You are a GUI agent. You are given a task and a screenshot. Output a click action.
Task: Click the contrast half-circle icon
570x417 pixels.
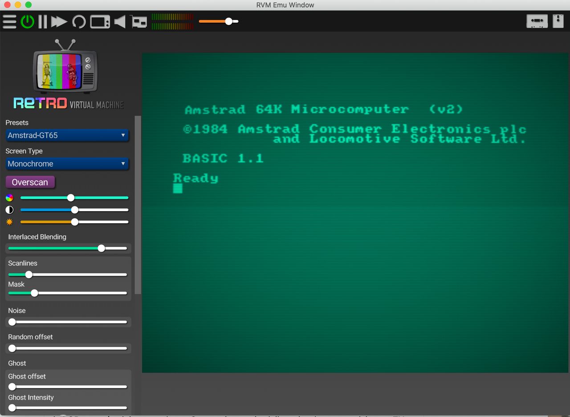point(9,210)
